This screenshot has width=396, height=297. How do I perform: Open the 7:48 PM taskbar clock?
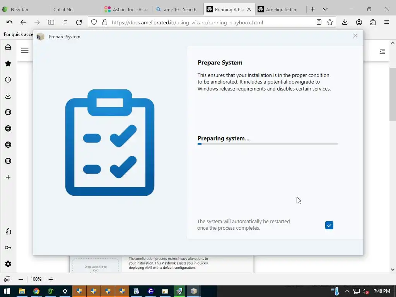(382, 291)
